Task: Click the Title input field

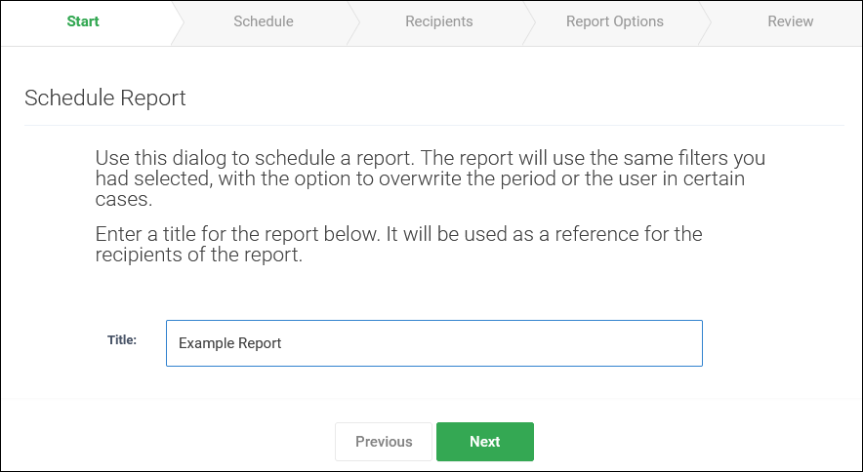Action: tap(434, 343)
